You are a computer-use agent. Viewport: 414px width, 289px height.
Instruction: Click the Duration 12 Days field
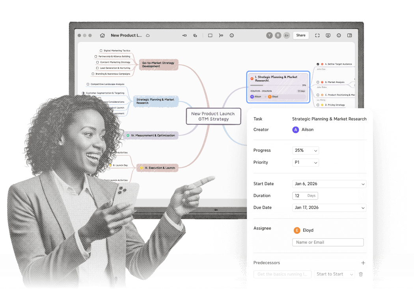305,196
